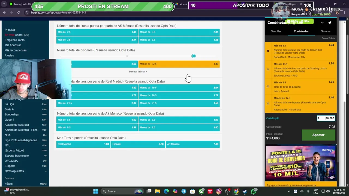Open volume control in system tray
This screenshot has height=196, width=349.
click(328, 191)
